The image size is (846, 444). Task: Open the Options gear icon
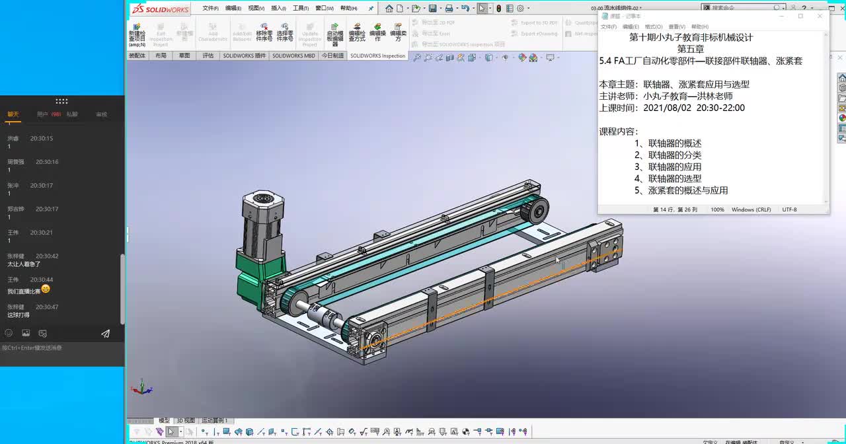(x=520, y=8)
